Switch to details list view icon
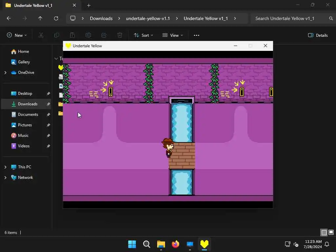Image resolution: width=336 pixels, height=252 pixels. (x=324, y=233)
